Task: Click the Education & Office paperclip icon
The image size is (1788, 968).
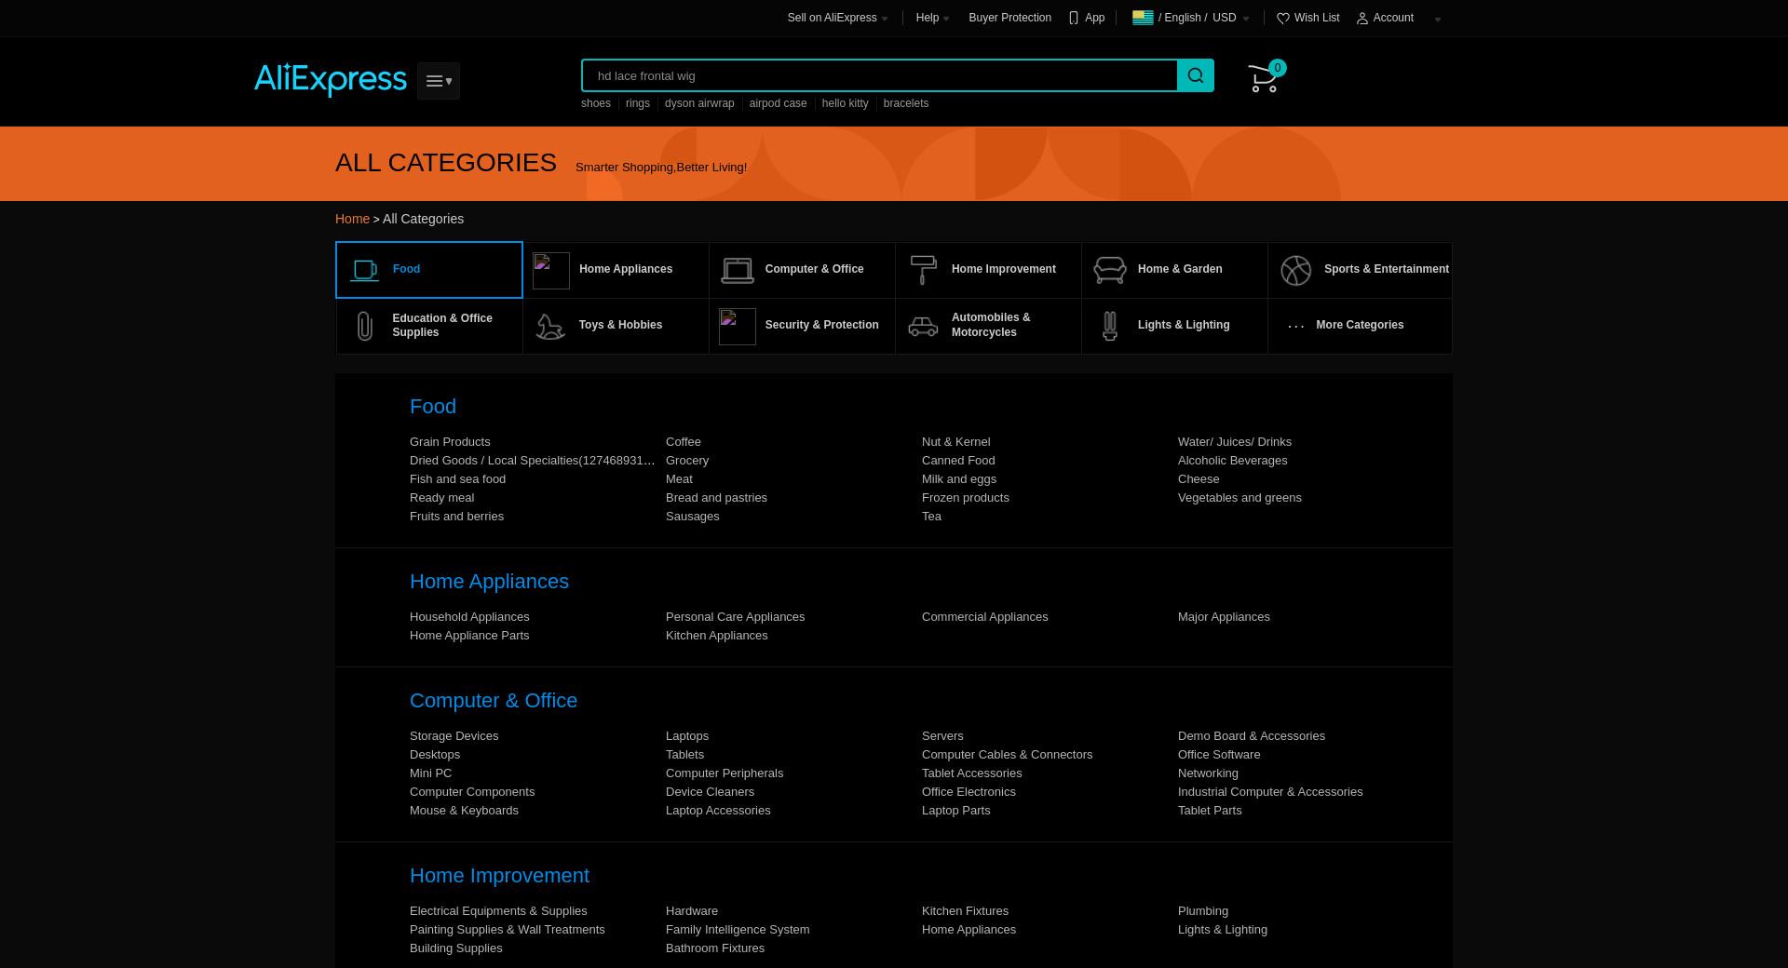Action: click(x=365, y=326)
